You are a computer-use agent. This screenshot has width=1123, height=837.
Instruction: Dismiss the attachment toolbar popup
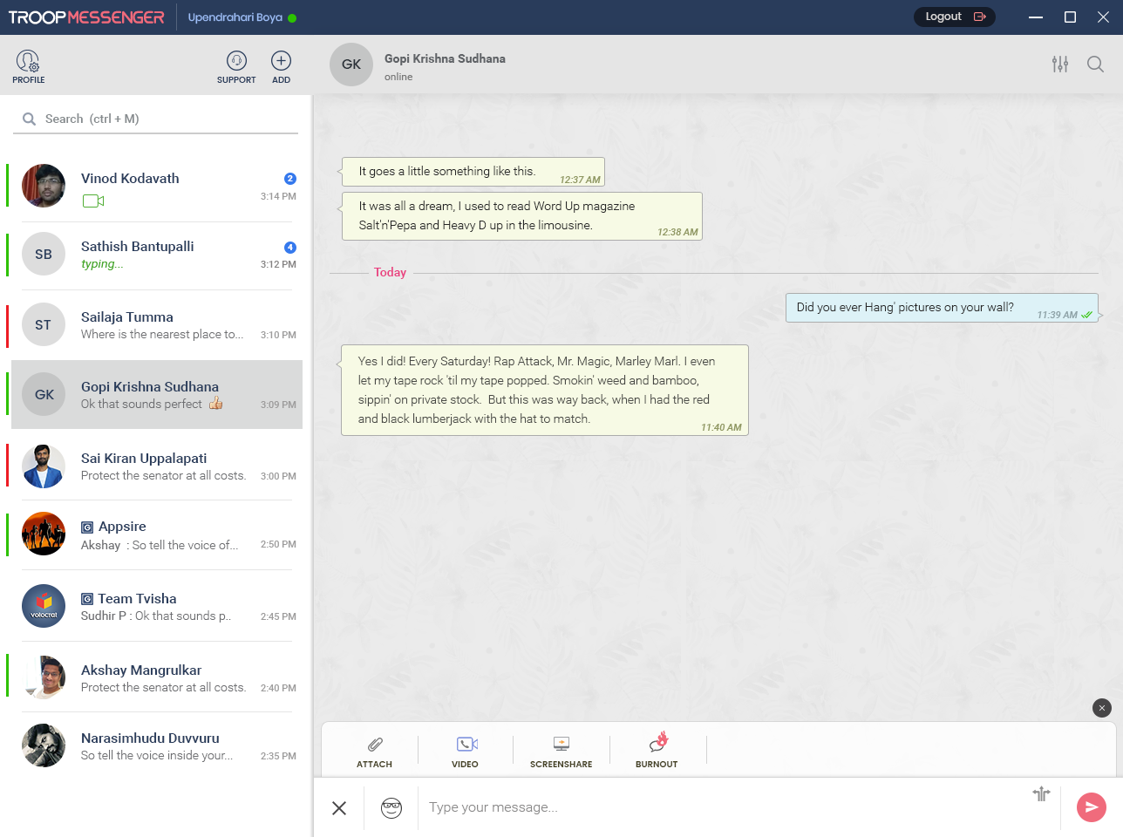pyautogui.click(x=1101, y=708)
